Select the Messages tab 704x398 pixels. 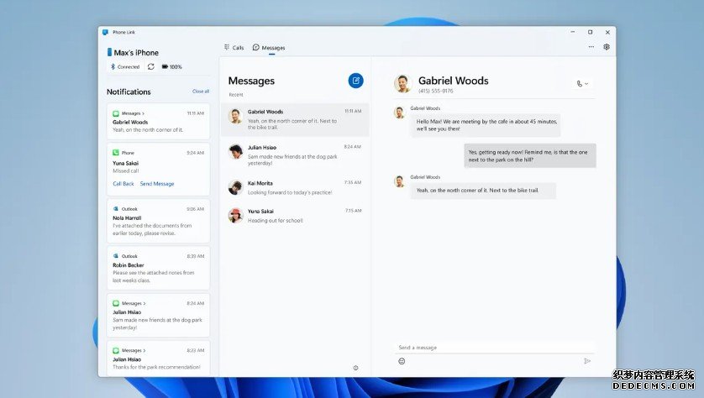point(269,48)
